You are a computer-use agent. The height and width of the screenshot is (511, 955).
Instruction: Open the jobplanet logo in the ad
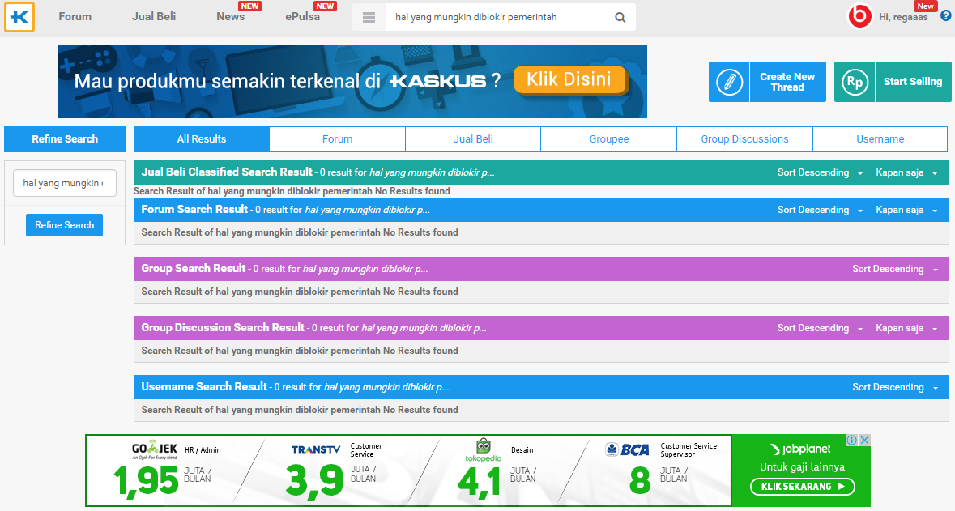click(801, 449)
